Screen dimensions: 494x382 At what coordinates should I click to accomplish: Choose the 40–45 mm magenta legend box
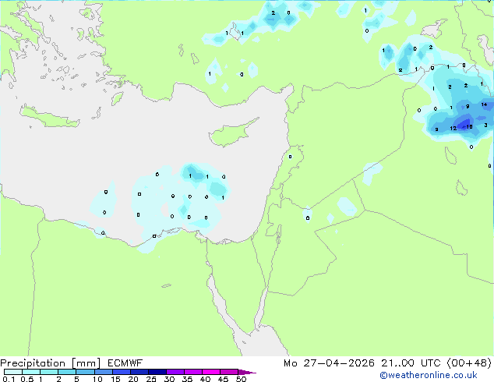coord(211,372)
